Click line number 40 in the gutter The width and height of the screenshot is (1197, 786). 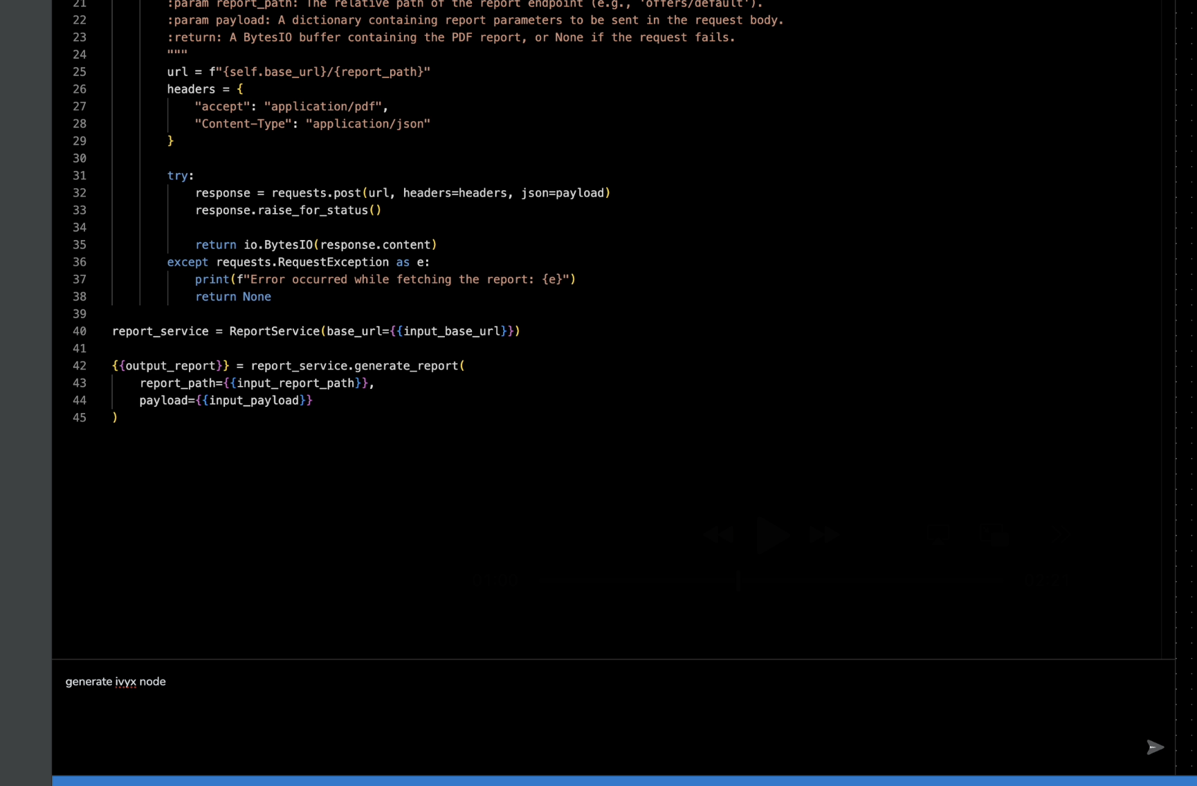[79, 331]
